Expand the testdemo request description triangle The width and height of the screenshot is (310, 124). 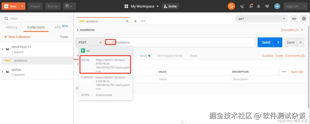(x=78, y=30)
